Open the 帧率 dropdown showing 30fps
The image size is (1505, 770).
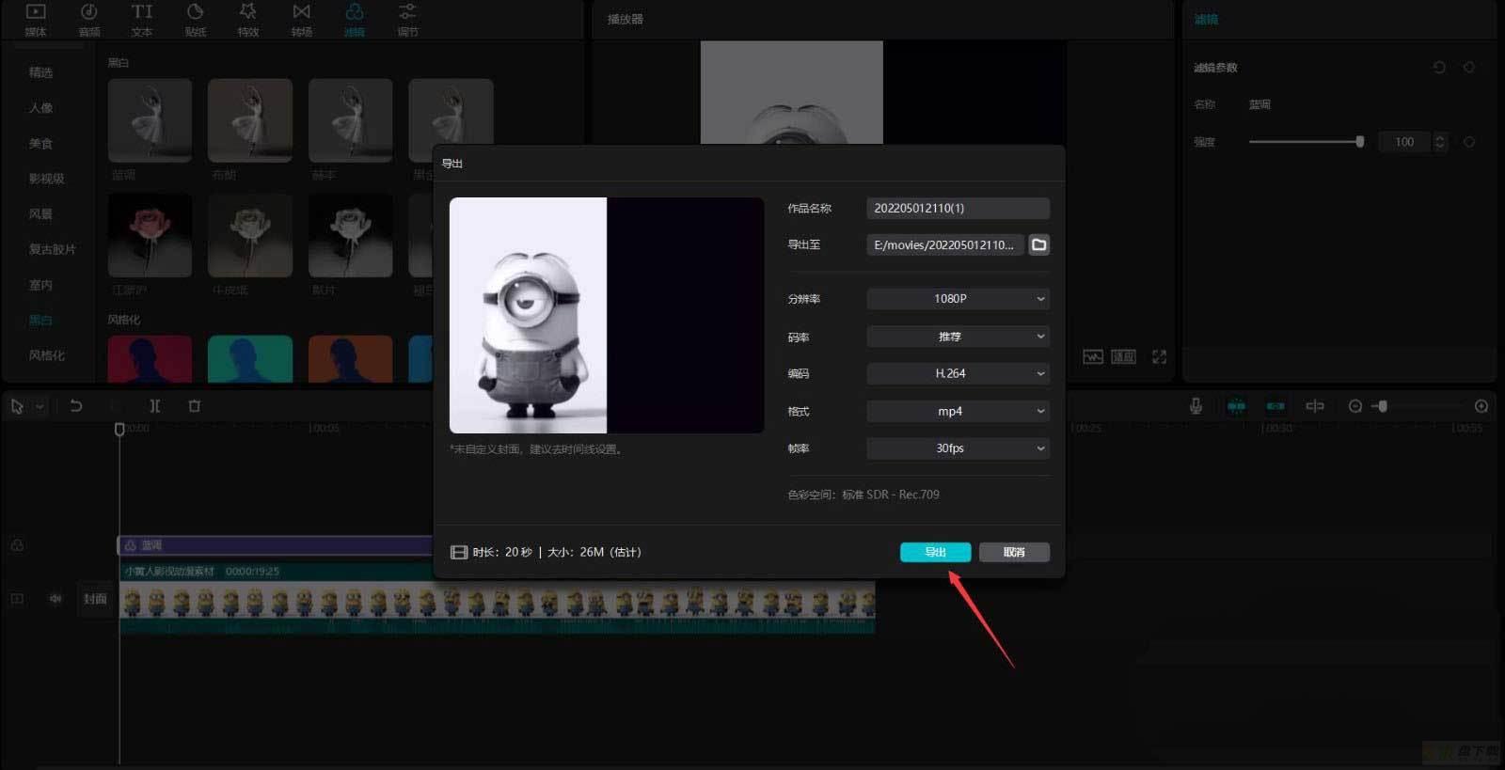[958, 448]
